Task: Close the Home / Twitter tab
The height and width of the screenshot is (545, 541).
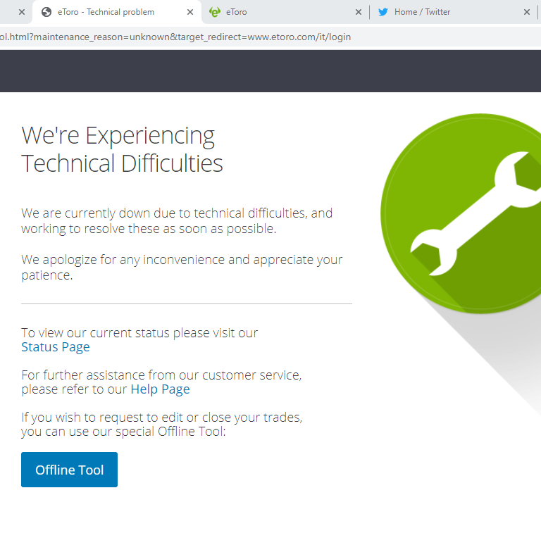Action: click(x=527, y=12)
